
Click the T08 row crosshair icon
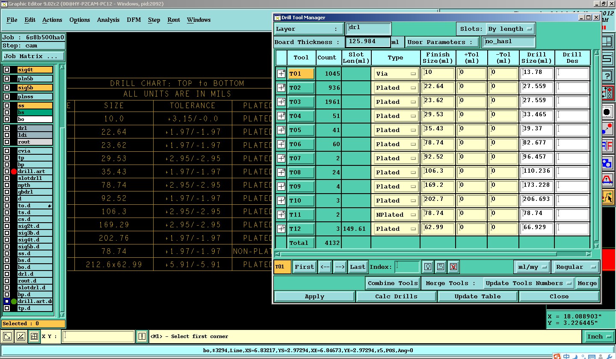click(x=281, y=172)
